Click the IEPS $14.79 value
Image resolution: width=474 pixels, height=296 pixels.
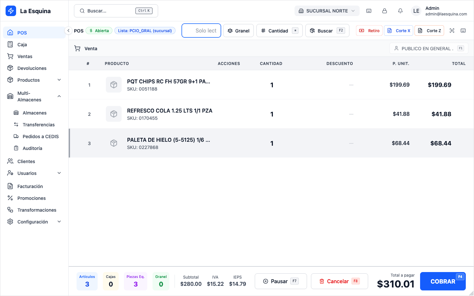click(x=238, y=284)
